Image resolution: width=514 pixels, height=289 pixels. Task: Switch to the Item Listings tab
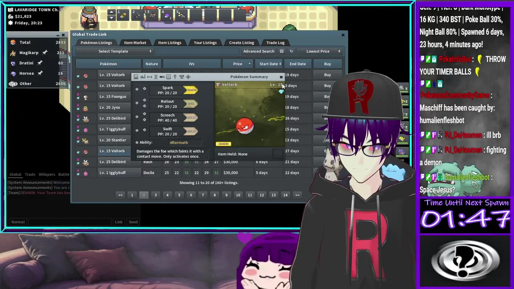pos(169,43)
